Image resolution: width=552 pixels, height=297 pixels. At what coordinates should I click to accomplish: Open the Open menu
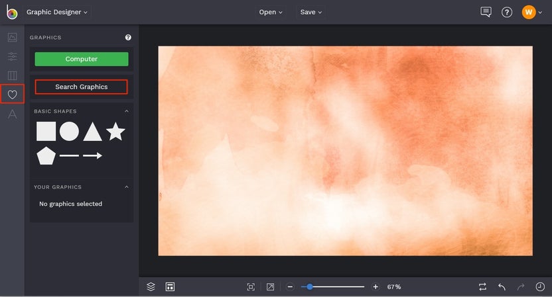coord(271,13)
